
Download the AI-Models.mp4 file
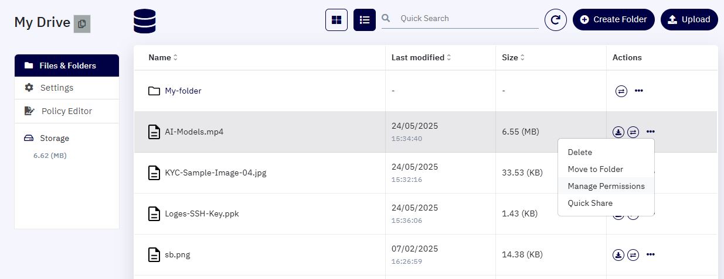coord(618,132)
